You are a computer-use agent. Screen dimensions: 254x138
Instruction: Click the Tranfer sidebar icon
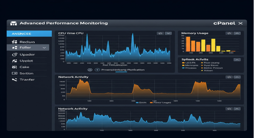click(14, 79)
